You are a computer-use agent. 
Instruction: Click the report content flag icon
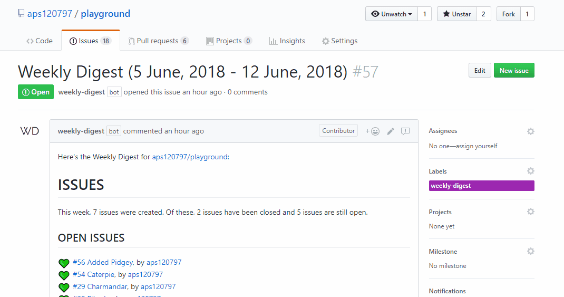click(x=405, y=131)
